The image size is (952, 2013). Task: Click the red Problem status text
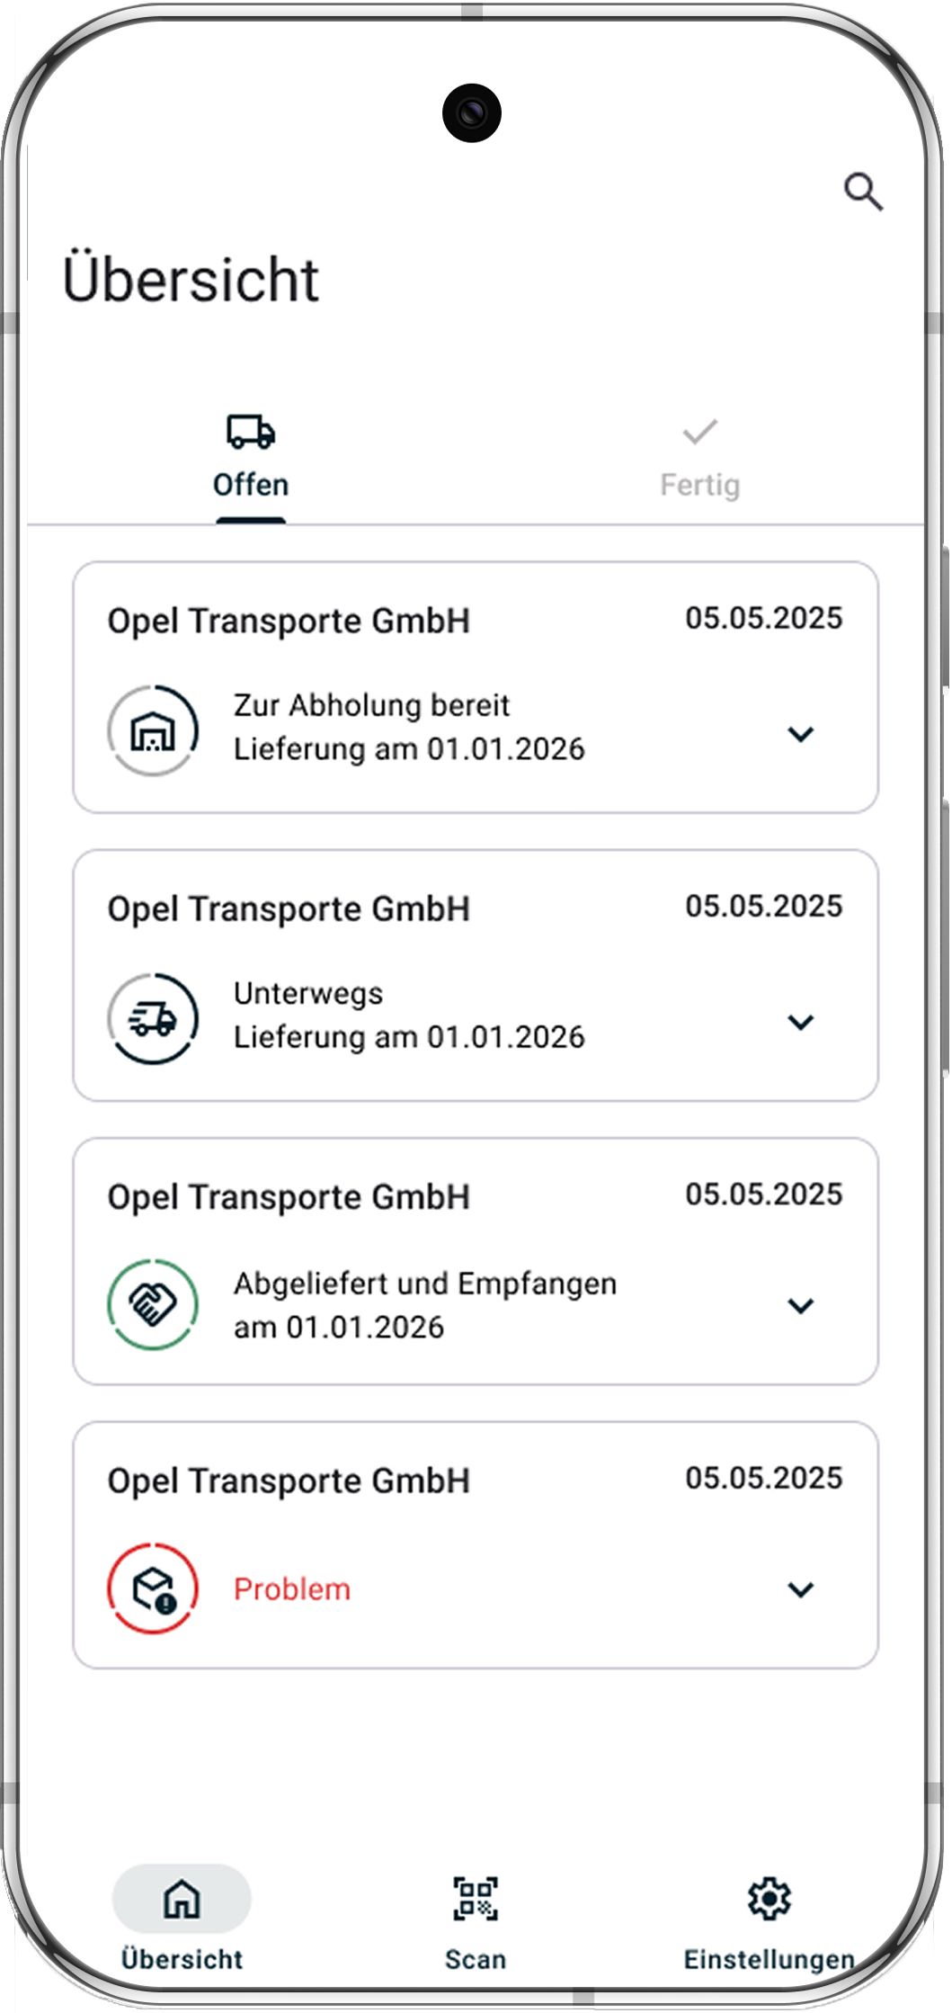292,1589
